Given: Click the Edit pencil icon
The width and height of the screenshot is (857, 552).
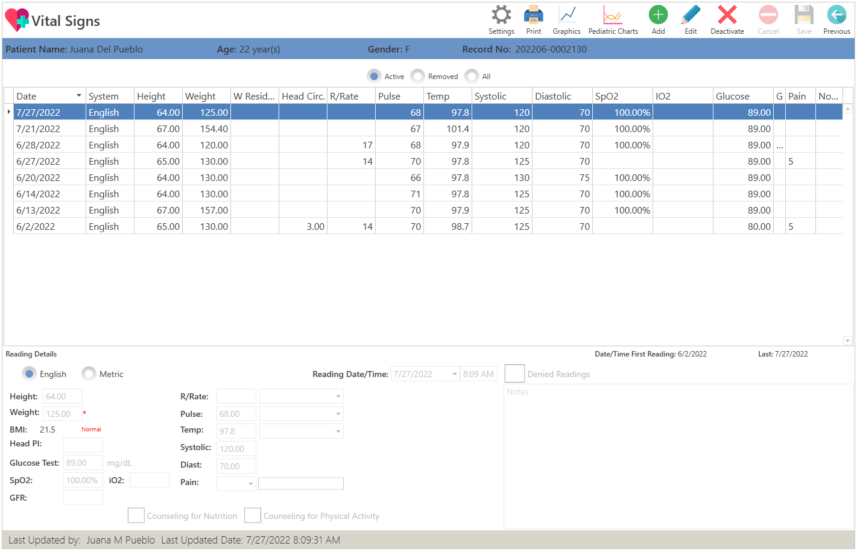Looking at the screenshot, I should 691,16.
